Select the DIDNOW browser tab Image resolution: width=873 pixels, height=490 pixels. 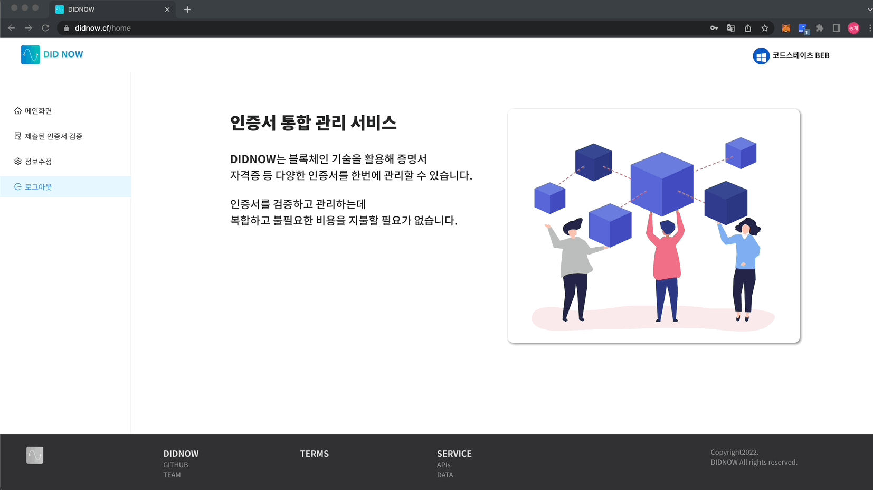(x=112, y=10)
